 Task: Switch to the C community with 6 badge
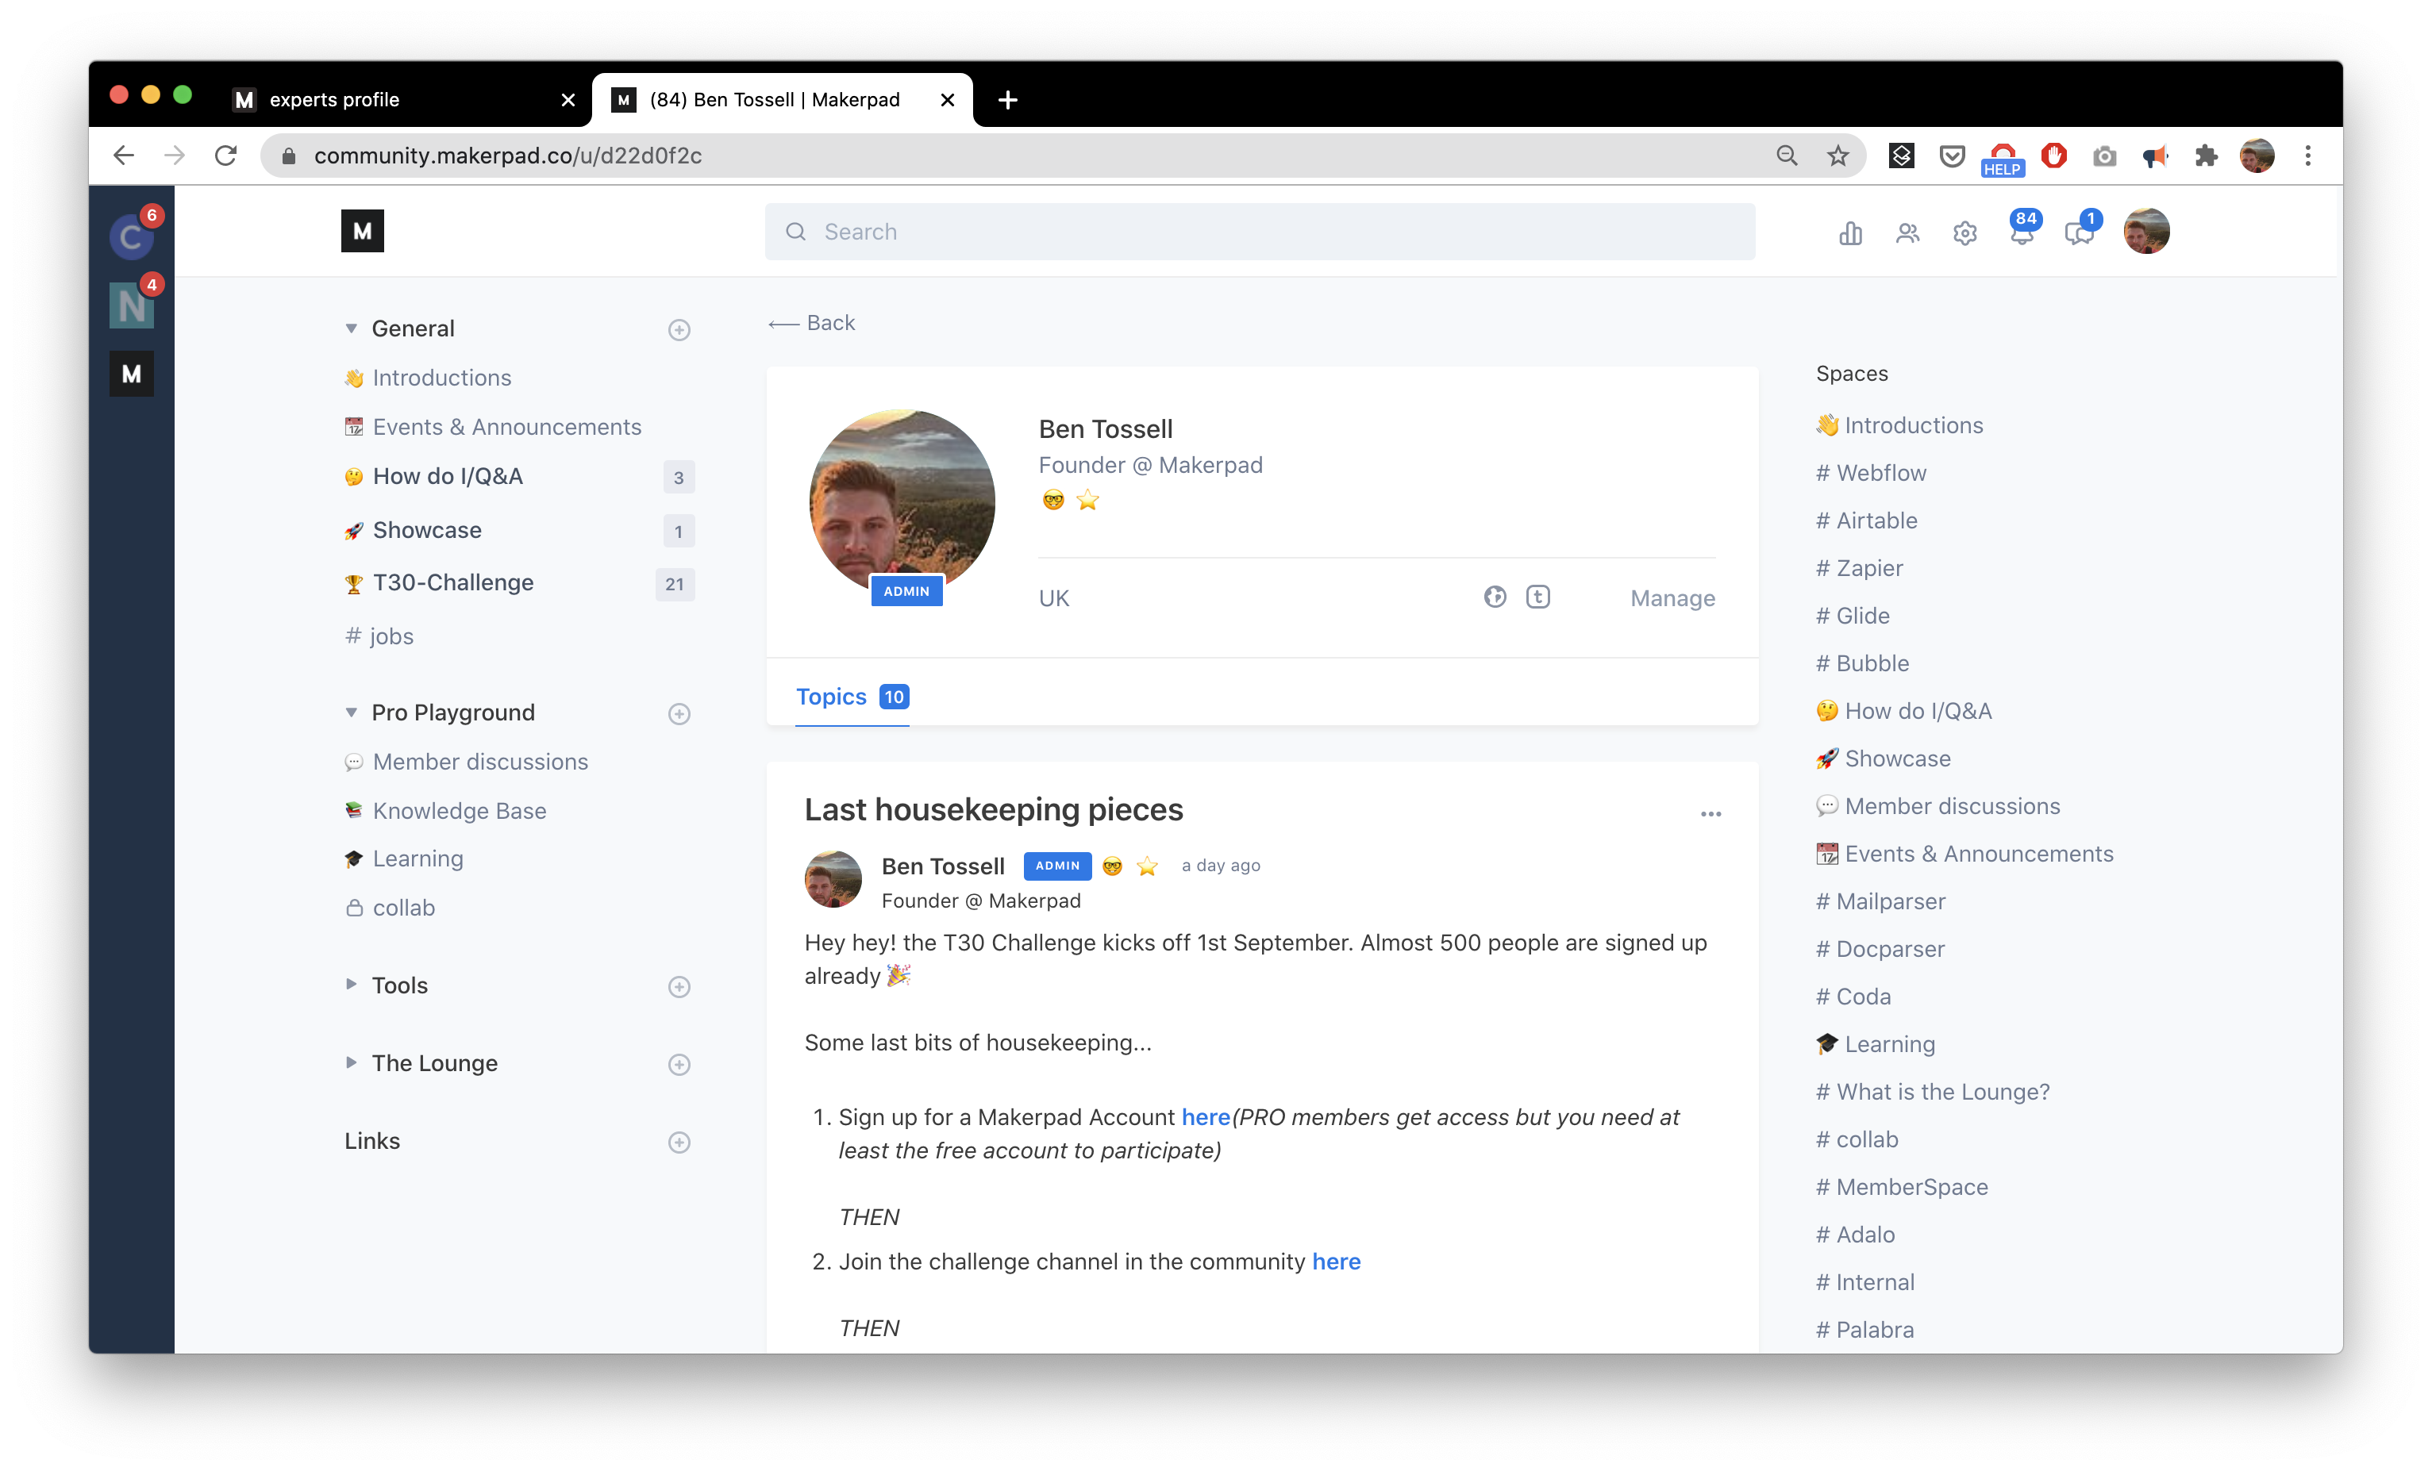point(131,236)
